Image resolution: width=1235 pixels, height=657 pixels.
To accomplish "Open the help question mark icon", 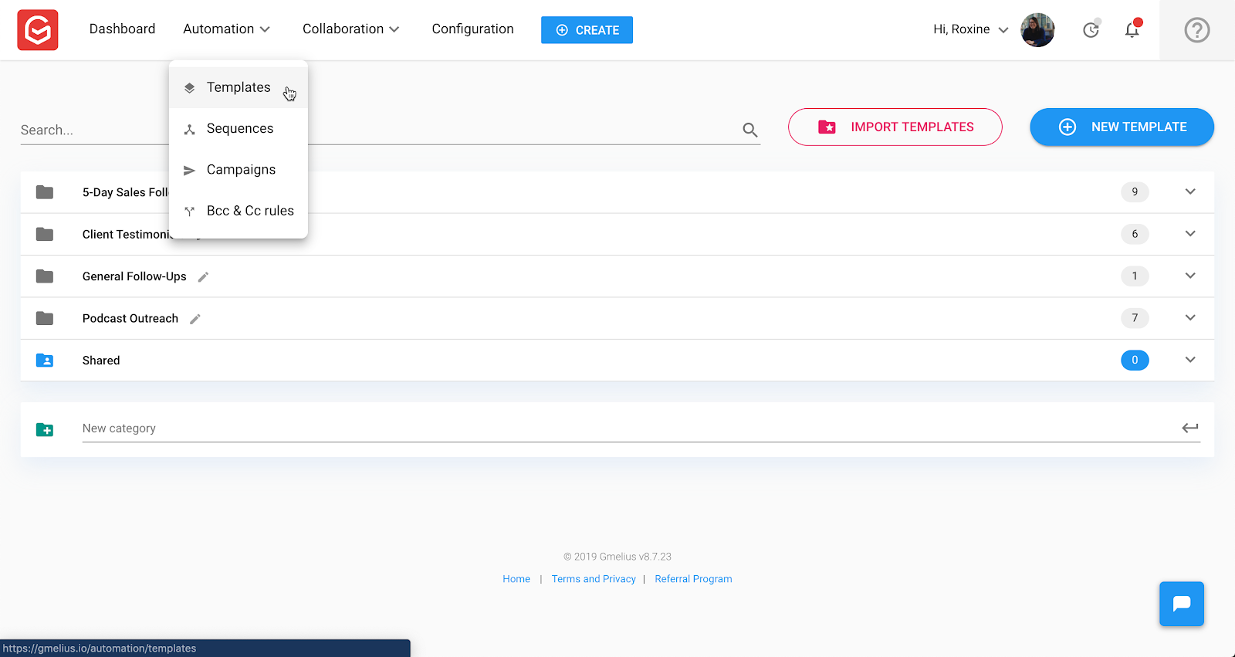I will pyautogui.click(x=1197, y=30).
